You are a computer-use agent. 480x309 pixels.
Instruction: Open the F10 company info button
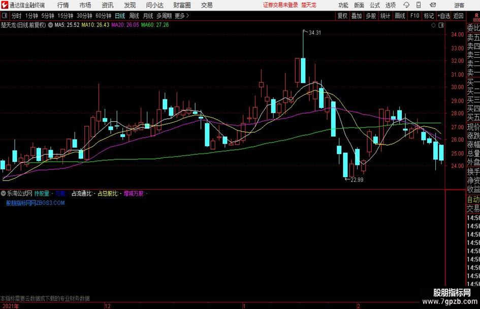tap(414, 16)
